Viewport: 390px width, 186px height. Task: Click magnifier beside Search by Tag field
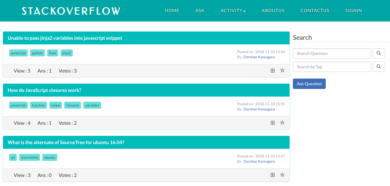click(379, 67)
